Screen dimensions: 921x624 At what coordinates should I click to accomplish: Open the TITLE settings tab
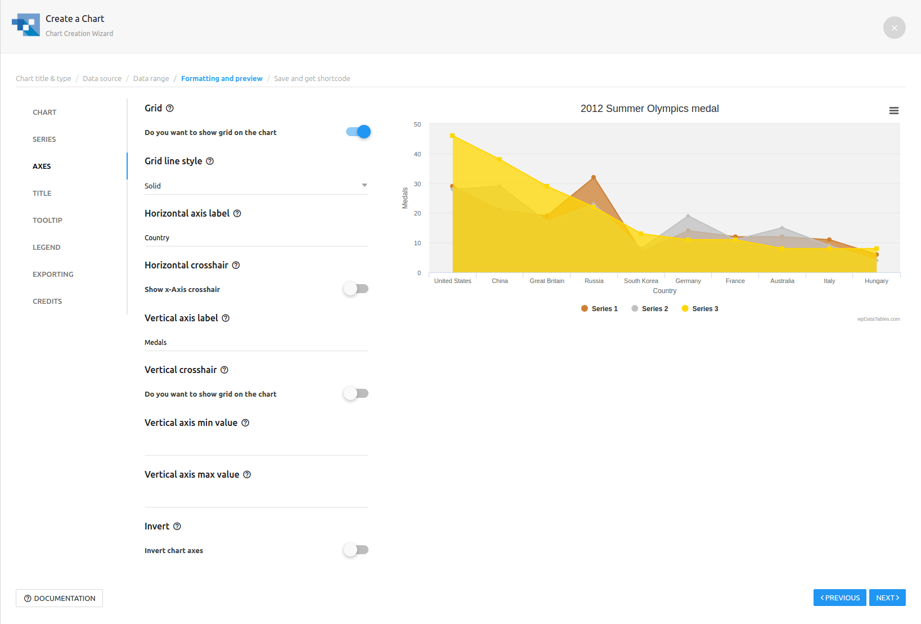point(42,193)
